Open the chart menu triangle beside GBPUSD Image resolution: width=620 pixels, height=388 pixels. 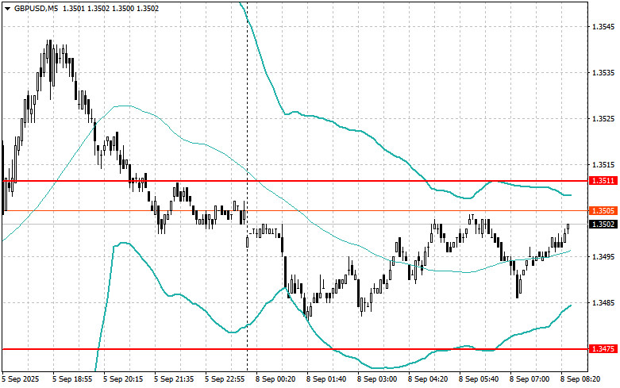[x=7, y=8]
